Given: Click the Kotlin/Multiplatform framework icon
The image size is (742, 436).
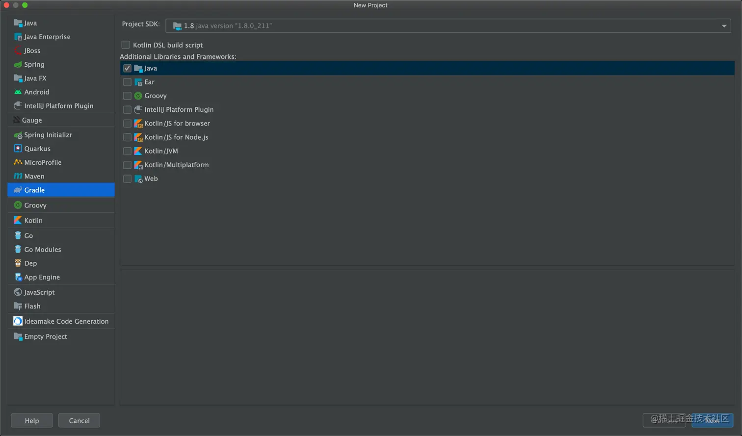Looking at the screenshot, I should [138, 165].
